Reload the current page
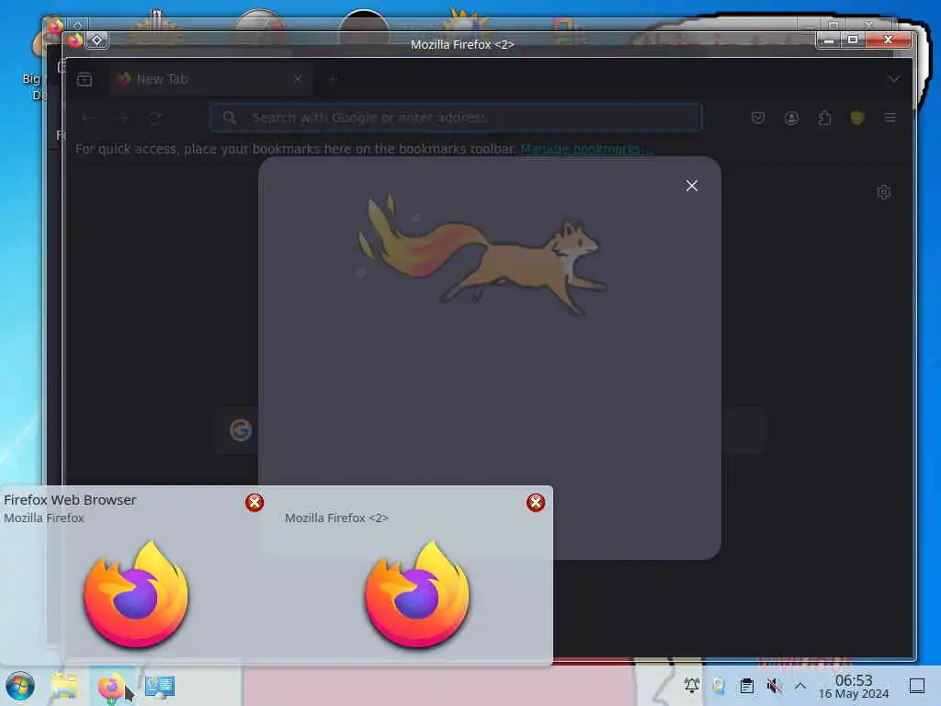Image resolution: width=941 pixels, height=706 pixels. tap(154, 118)
